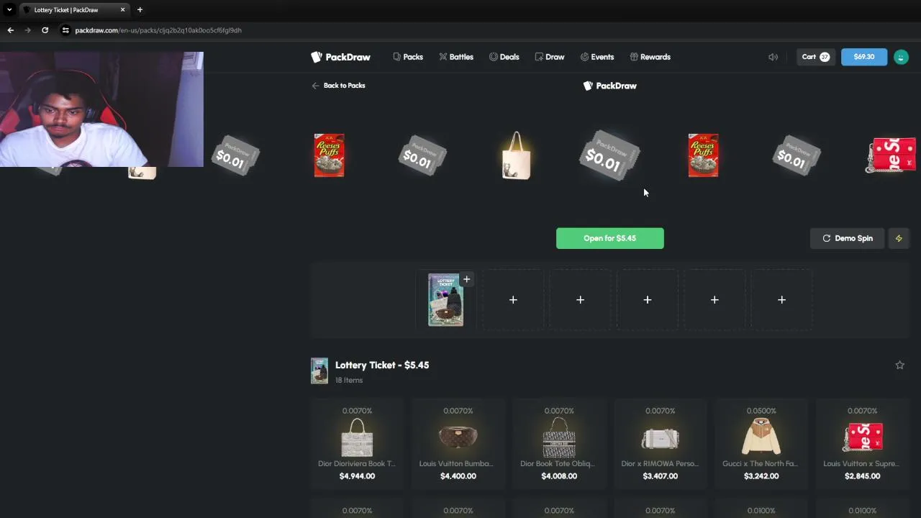Click the 0.0500% odds on Gucci item
921x518 pixels.
(761, 411)
